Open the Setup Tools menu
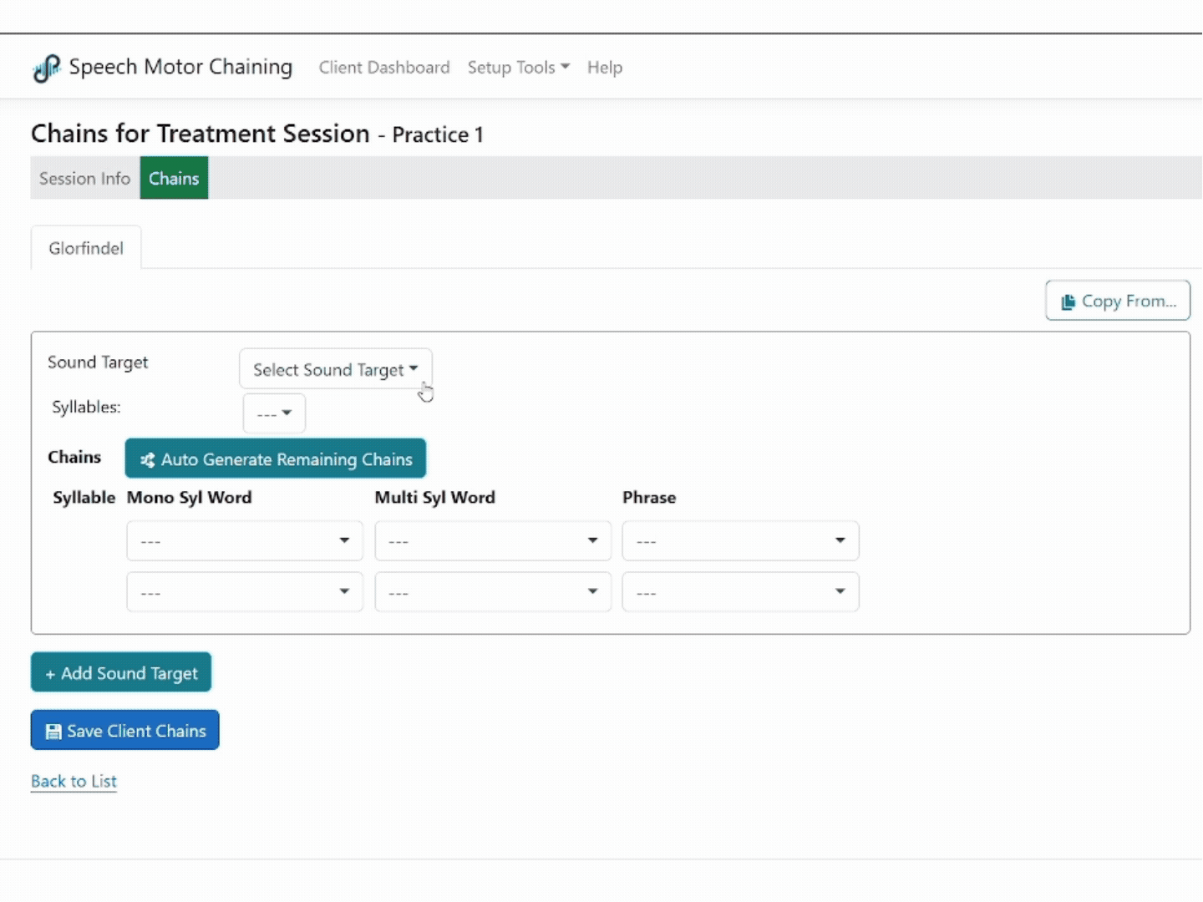Screen dimensions: 1203x902 click(x=518, y=68)
